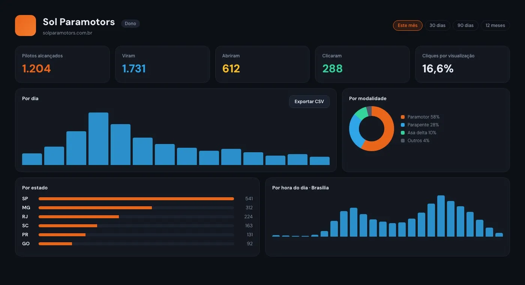525x285 pixels.
Task: Click the Cliques por visualização label
Action: (448, 56)
